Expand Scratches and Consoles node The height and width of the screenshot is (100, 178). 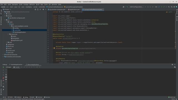point(3,57)
